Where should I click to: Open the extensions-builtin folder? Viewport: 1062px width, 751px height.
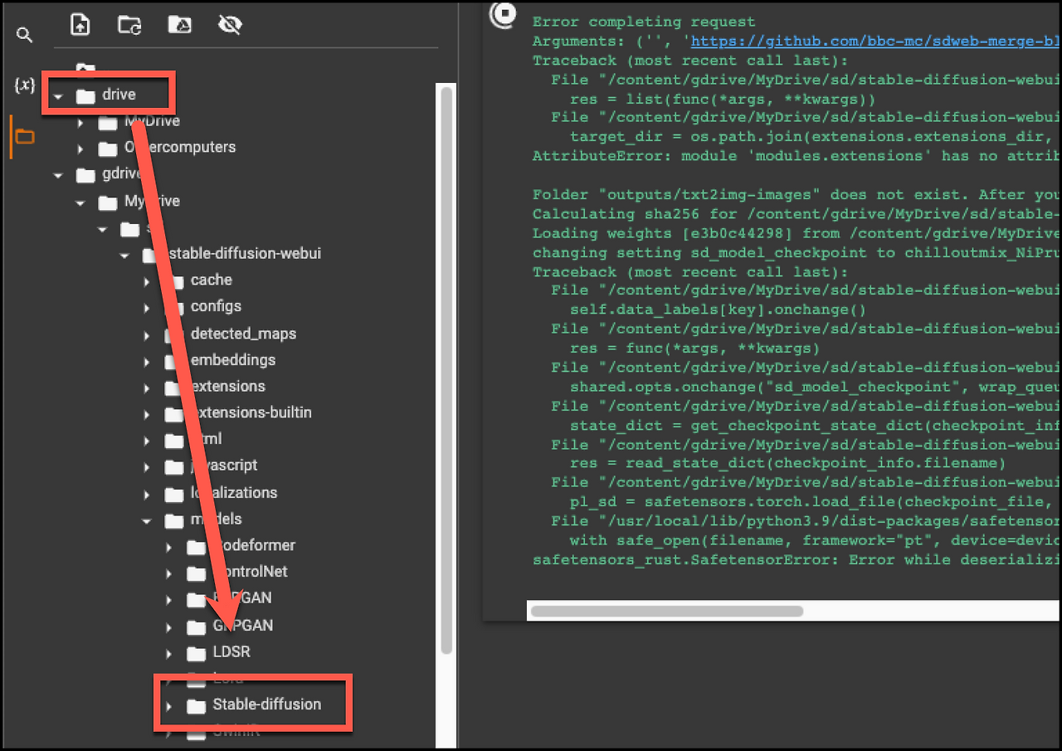click(x=239, y=412)
